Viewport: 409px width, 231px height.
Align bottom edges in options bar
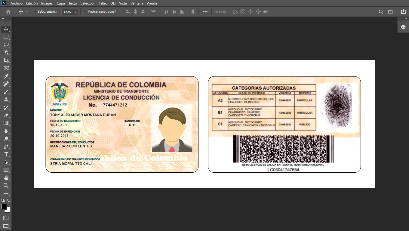tap(182, 12)
